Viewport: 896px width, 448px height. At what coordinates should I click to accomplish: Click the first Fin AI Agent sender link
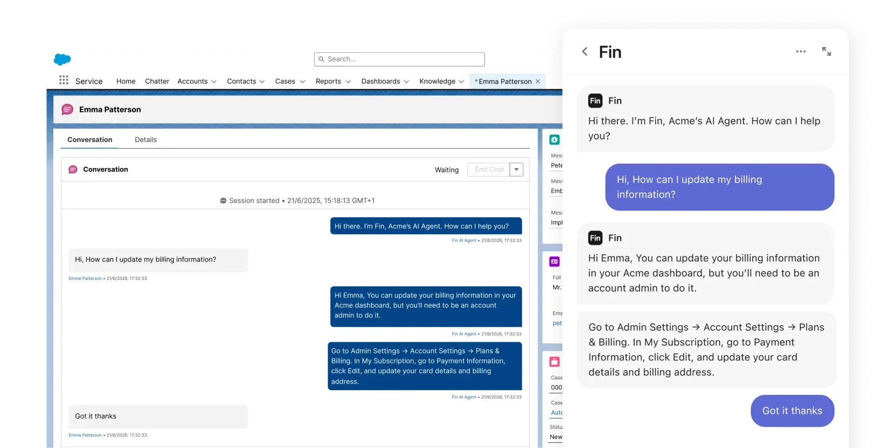click(x=464, y=240)
